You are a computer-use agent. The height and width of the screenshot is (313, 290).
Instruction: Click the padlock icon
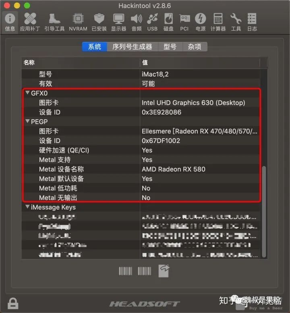[13, 303]
